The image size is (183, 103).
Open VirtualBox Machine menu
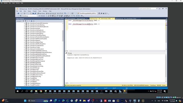point(5,3)
